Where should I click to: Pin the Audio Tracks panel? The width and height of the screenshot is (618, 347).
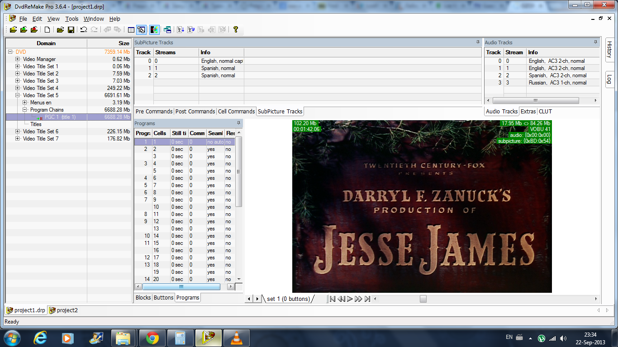coord(595,42)
